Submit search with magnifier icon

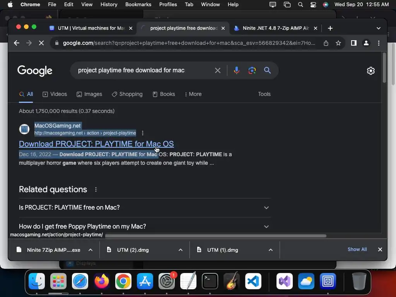click(x=267, y=70)
